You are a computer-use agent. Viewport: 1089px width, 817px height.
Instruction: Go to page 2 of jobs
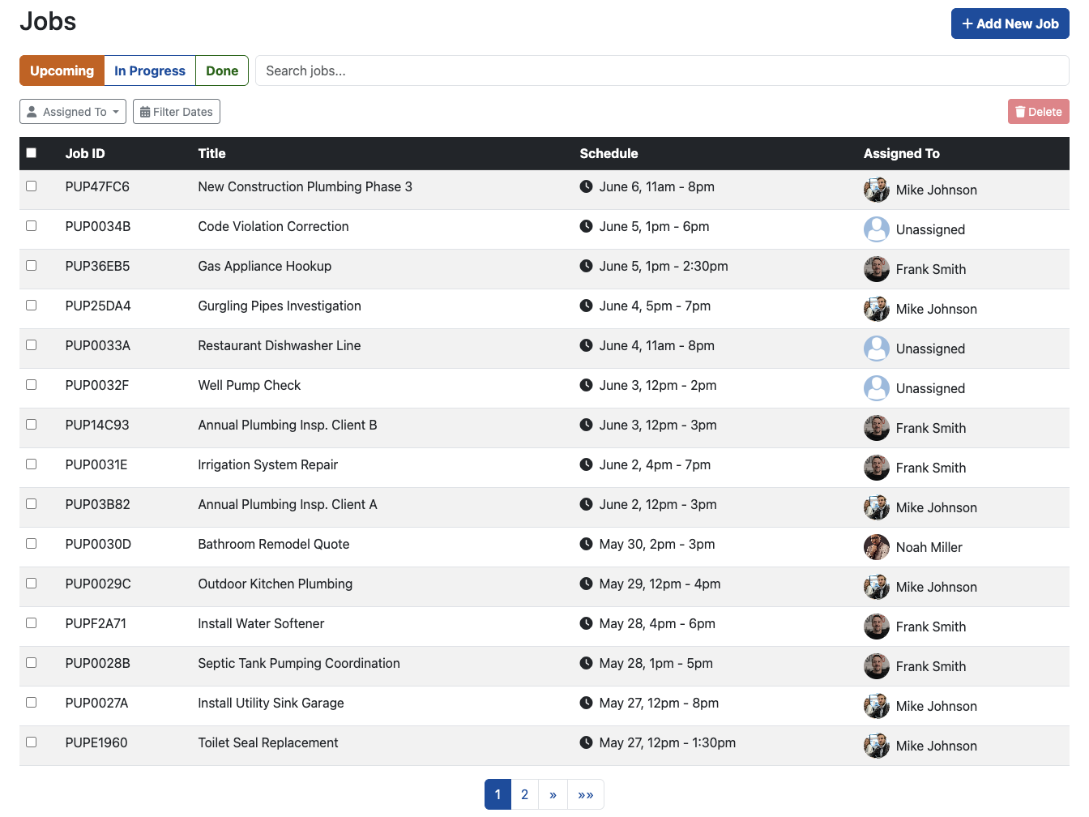[x=524, y=794]
